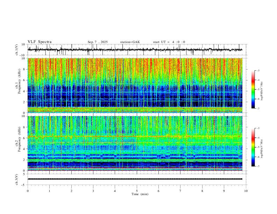Click the ch.3 voltage trace panel
Viewport: 277px width, 214px height.
click(x=137, y=179)
